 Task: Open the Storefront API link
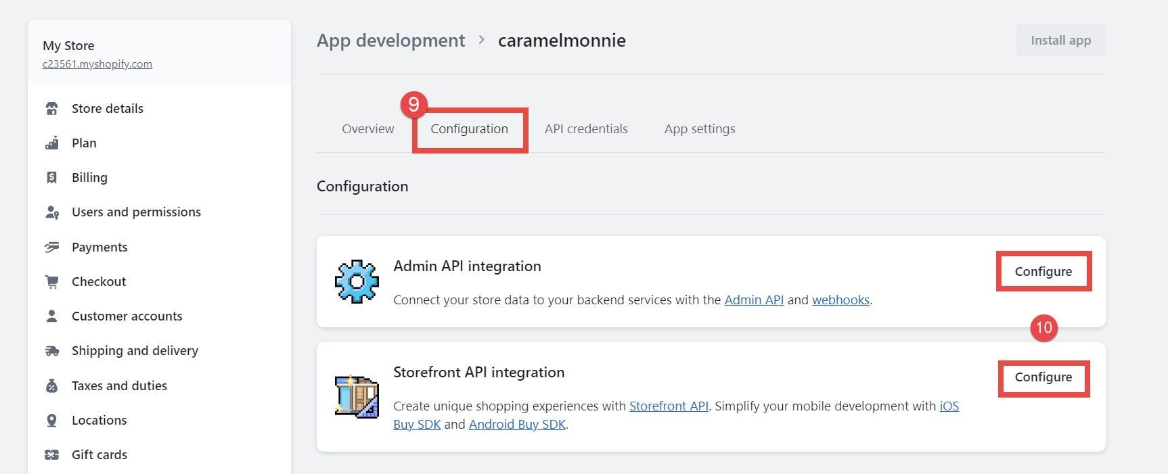pos(669,406)
